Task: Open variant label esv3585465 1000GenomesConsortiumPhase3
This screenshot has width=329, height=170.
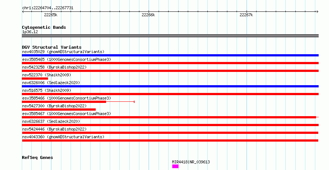Action: [x=67, y=59]
